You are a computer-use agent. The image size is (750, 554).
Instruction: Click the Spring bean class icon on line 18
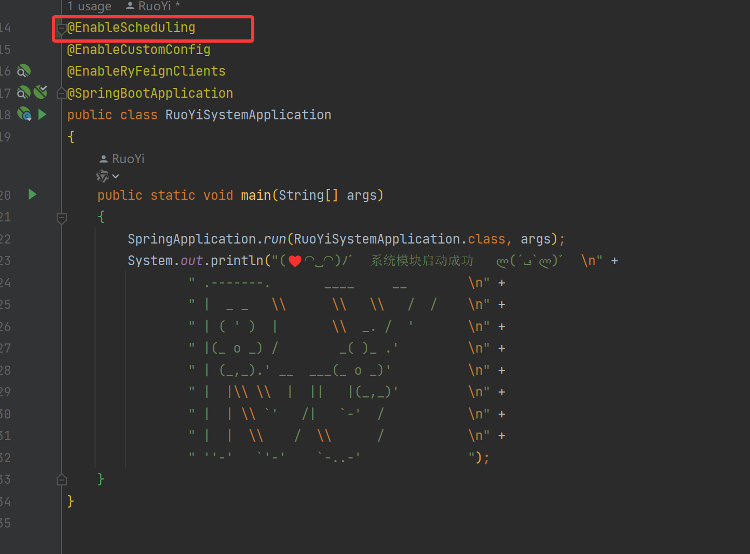[x=24, y=114]
